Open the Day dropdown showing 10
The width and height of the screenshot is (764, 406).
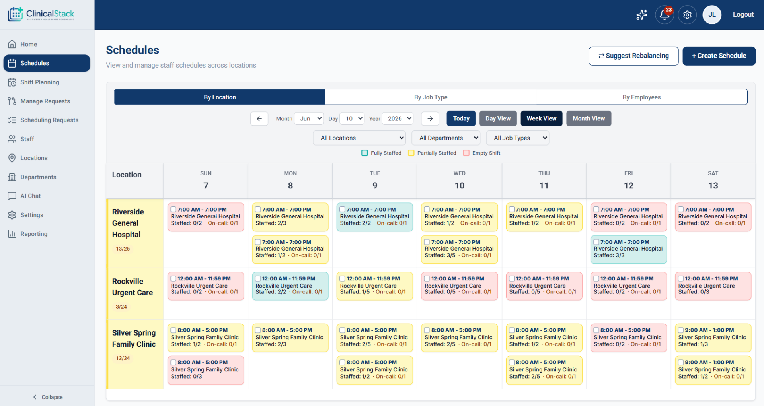coord(353,118)
